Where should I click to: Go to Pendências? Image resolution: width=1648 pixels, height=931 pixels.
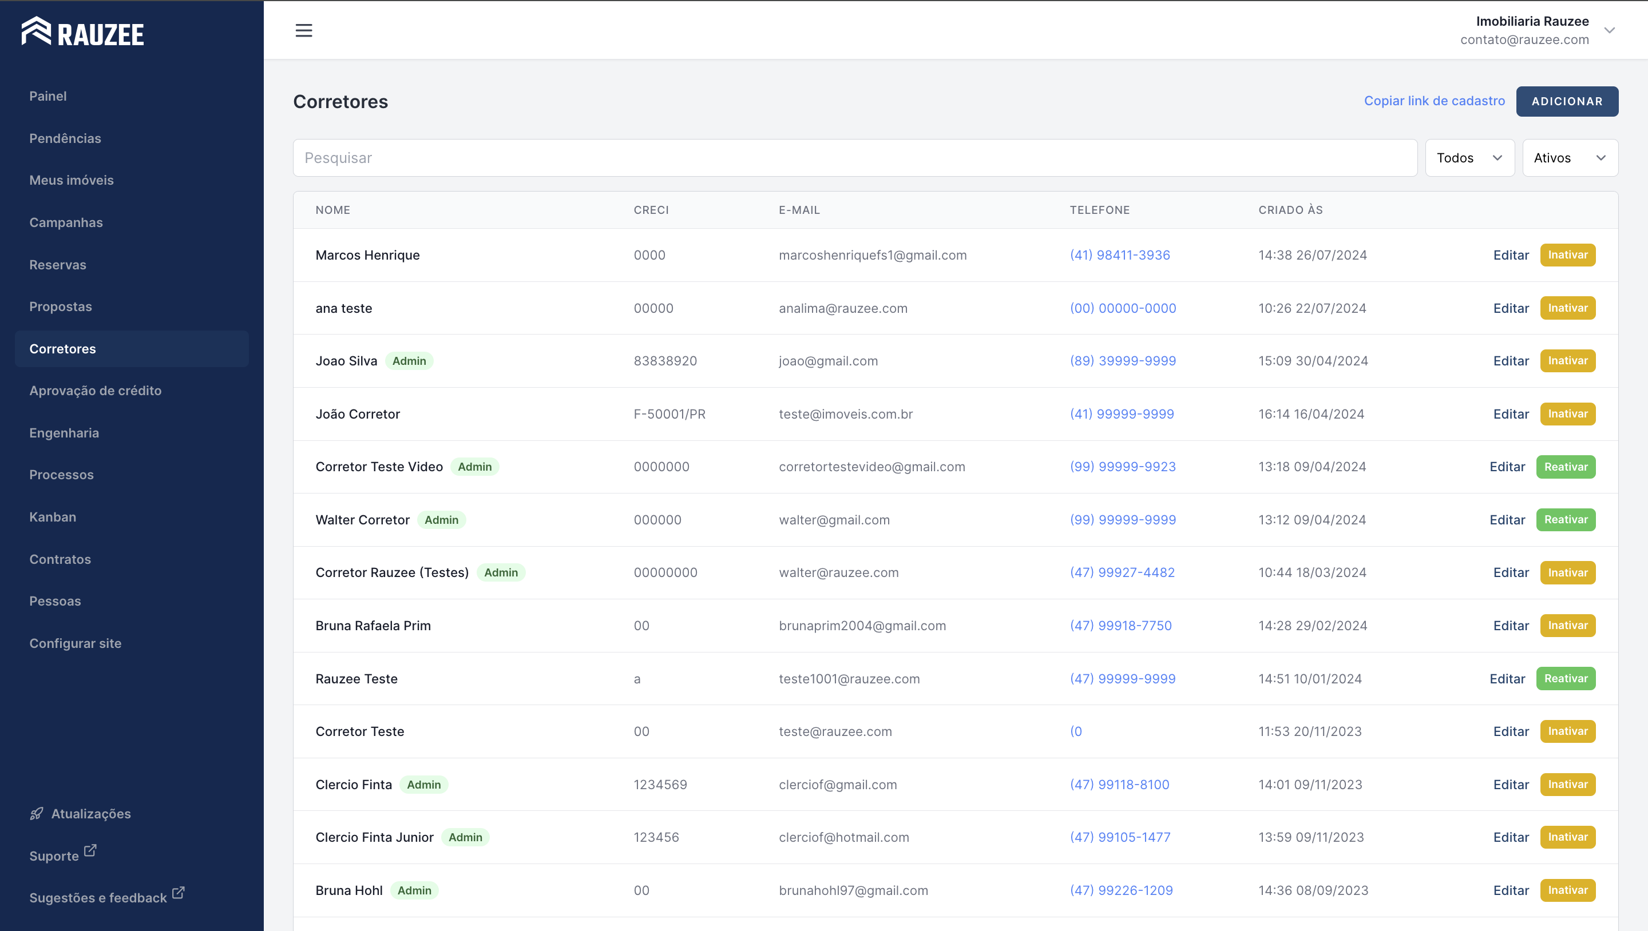click(65, 138)
